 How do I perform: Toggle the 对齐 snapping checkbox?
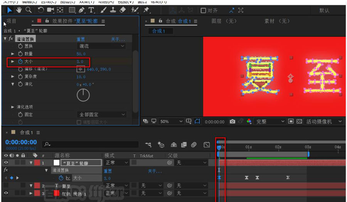click(x=203, y=10)
